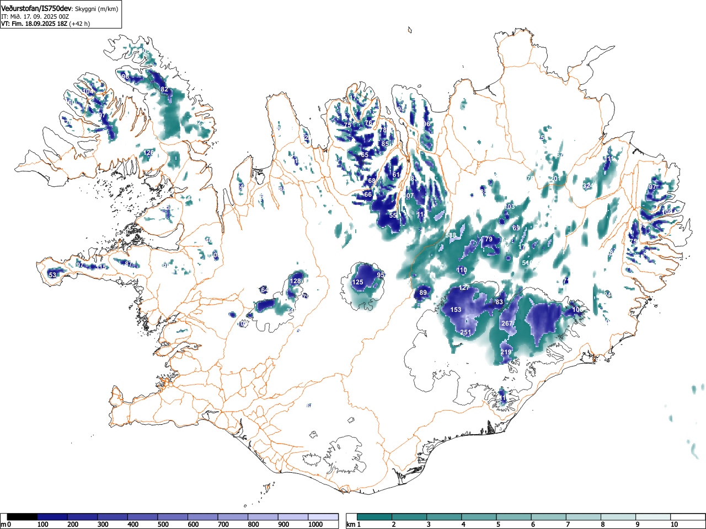The height and width of the screenshot is (529, 706).
Task: Click the map value '89'
Action: (423, 293)
